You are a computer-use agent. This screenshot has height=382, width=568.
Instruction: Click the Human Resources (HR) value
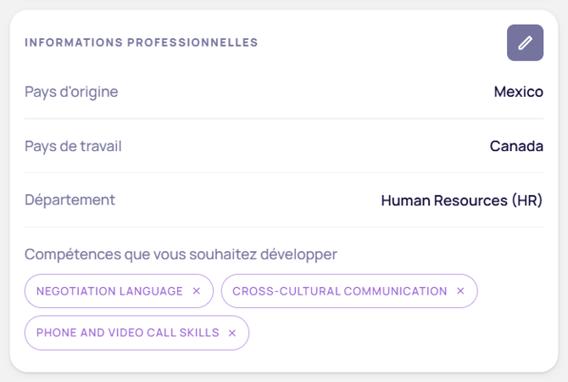(x=462, y=200)
